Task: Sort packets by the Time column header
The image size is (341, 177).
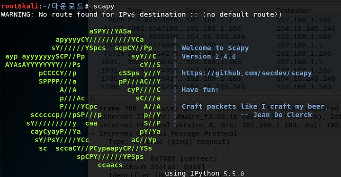Action: [x=135, y=10]
